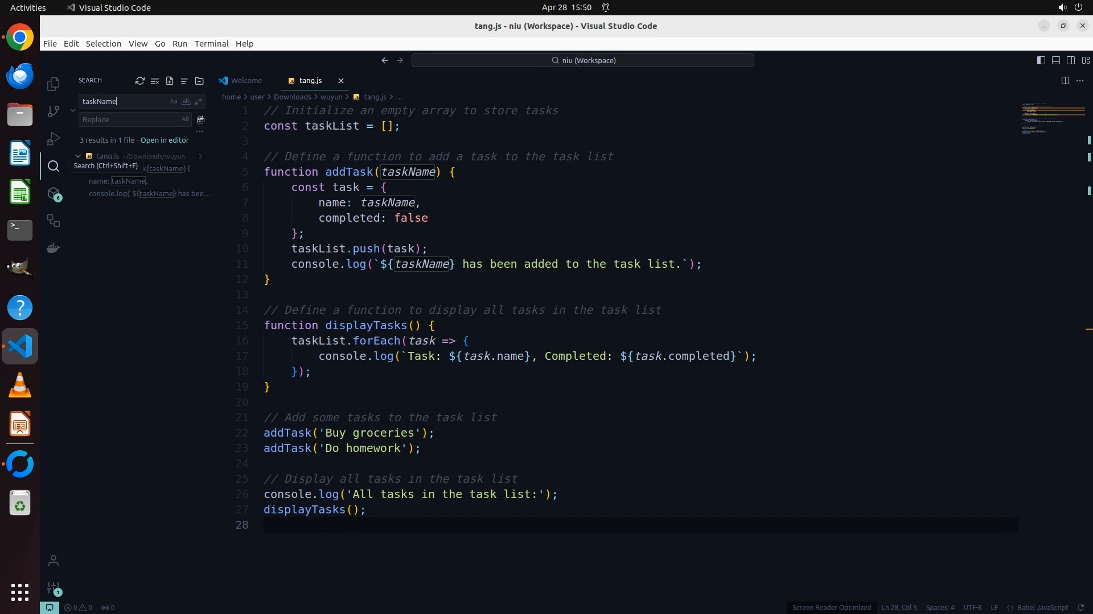Toggle Match Whole Word option

[186, 101]
